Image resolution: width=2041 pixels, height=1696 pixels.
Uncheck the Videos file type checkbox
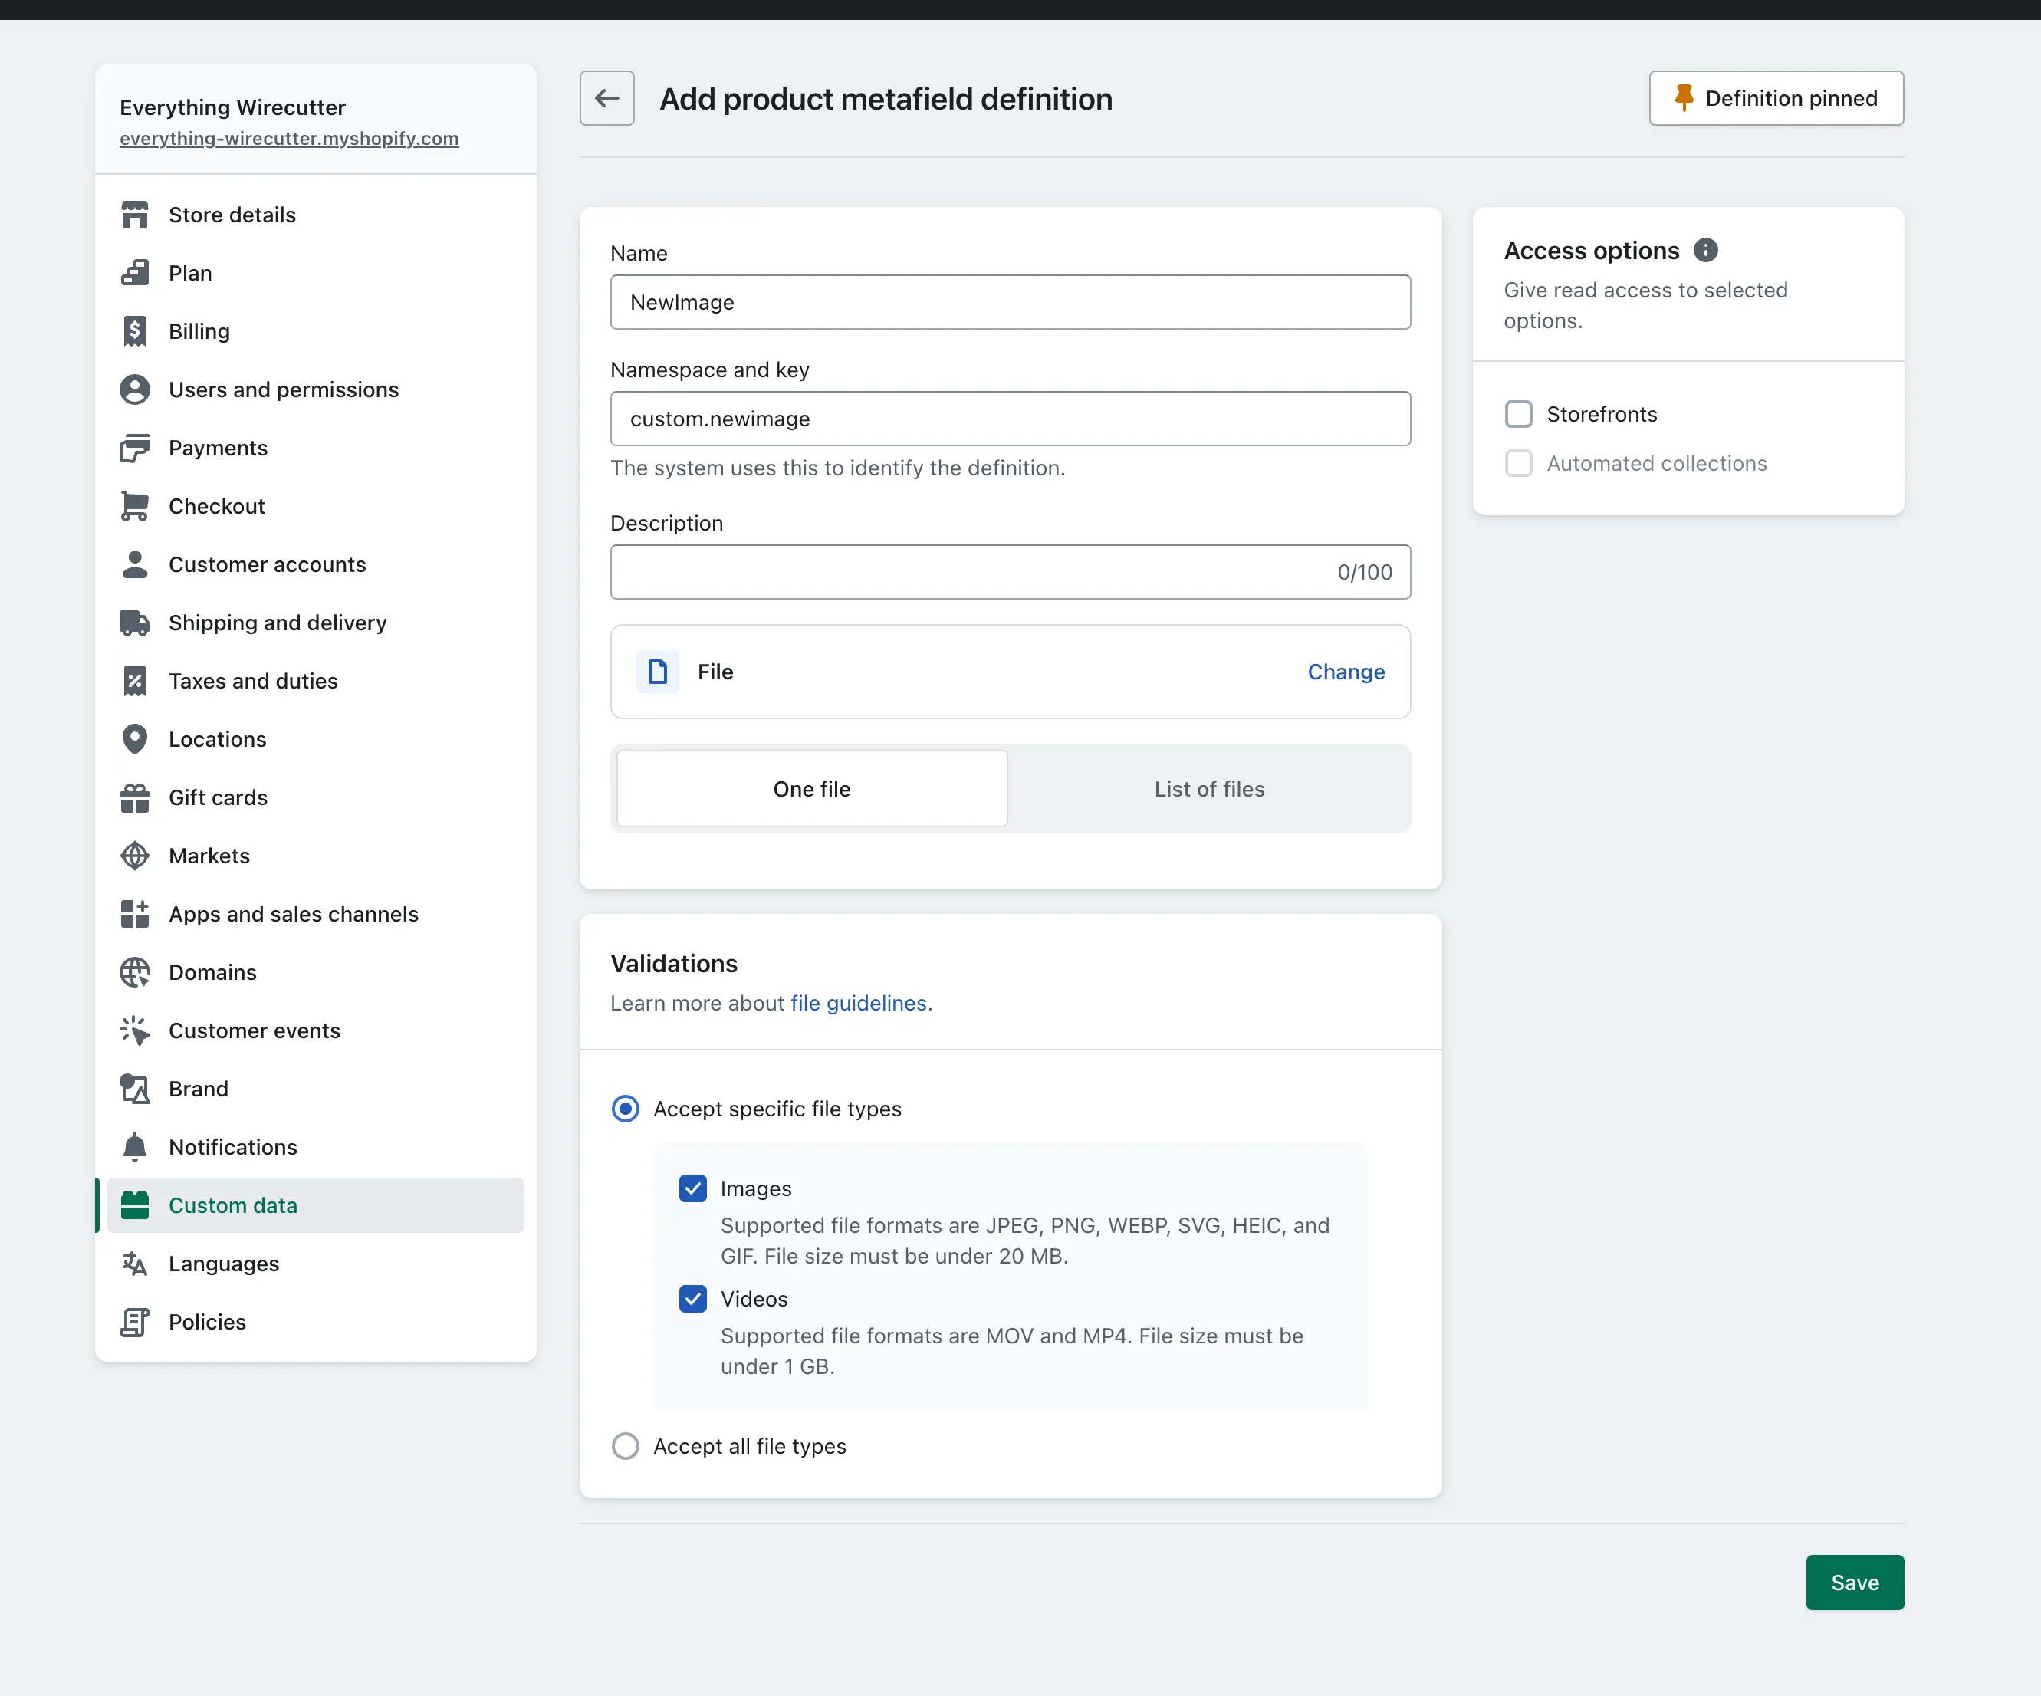(x=693, y=1300)
